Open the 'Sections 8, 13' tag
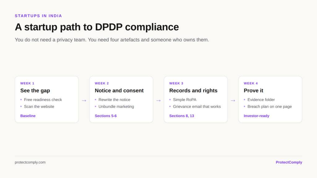 tap(181, 116)
